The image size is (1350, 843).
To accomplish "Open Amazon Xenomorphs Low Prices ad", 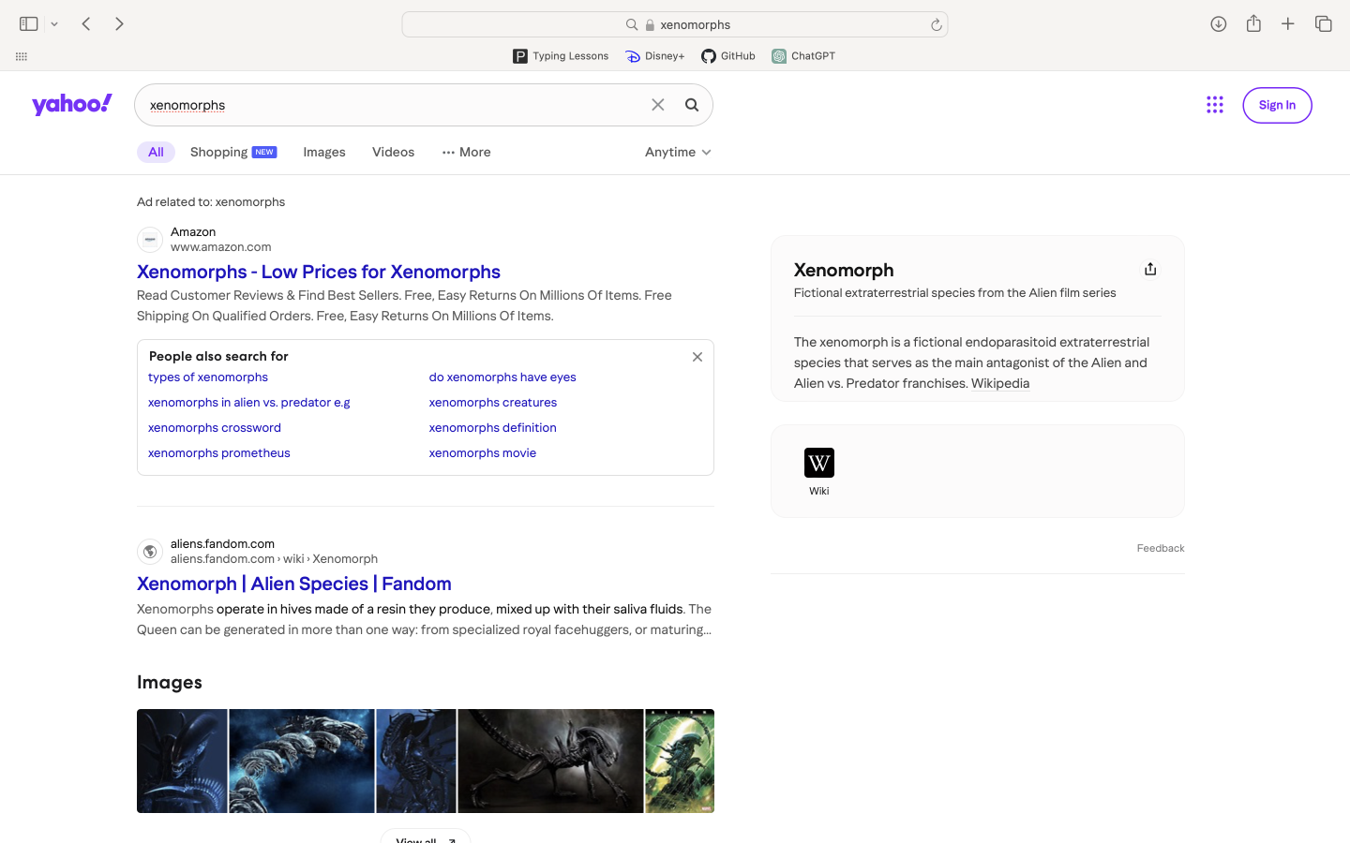I will tap(319, 272).
